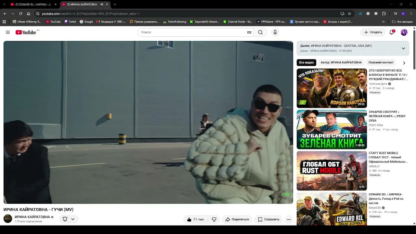The image size is (416, 234).
Task: Go back with the browser back arrow
Action: pos(5,14)
